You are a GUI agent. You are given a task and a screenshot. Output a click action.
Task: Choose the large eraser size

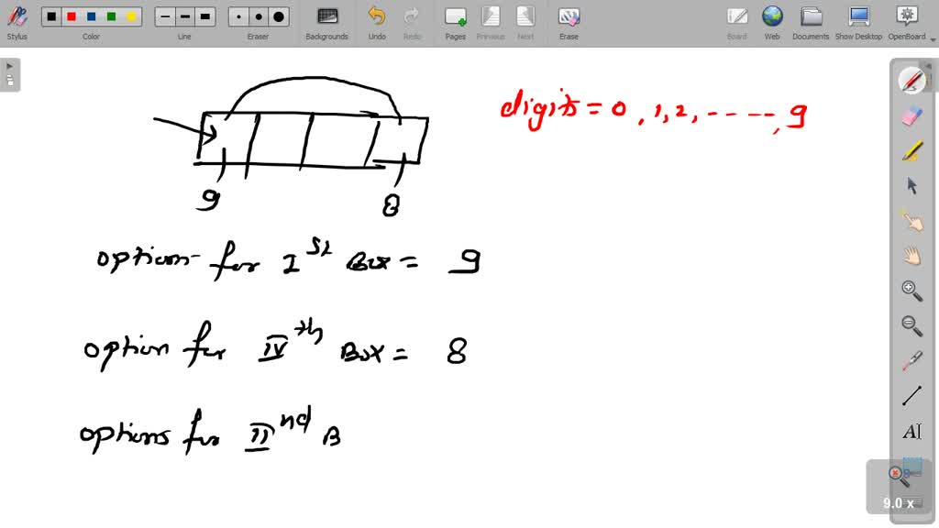point(279,16)
